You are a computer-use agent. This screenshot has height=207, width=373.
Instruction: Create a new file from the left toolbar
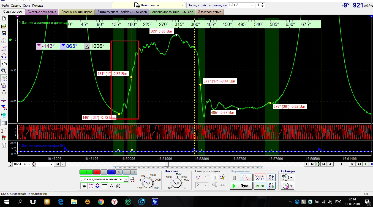tap(4, 19)
